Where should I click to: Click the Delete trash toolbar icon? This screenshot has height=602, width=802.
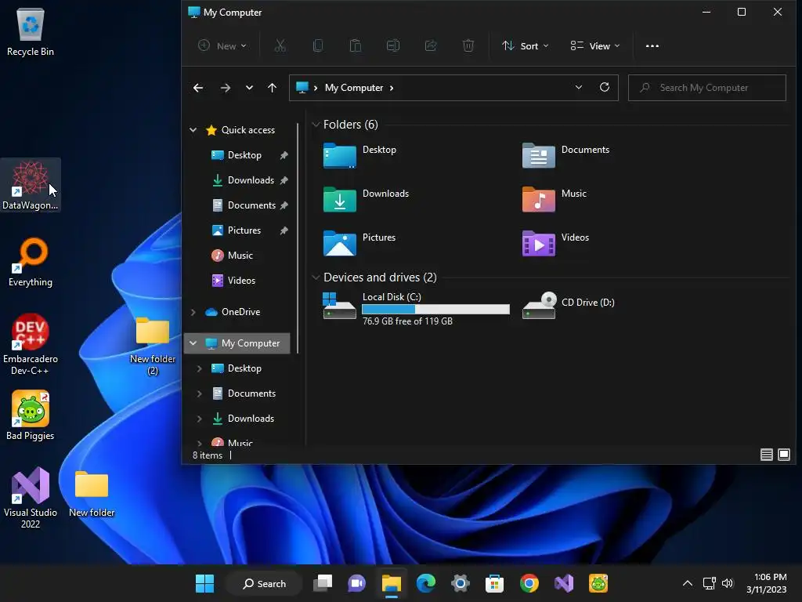coord(468,46)
